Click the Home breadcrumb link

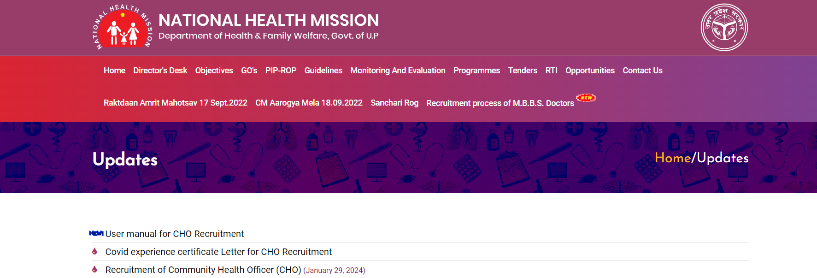click(x=673, y=158)
